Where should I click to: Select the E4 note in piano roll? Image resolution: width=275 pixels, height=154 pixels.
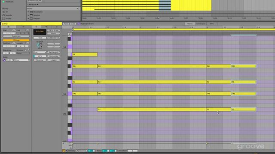coord(85,54)
